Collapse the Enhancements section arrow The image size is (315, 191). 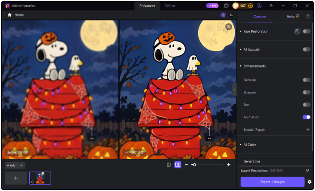[240, 66]
